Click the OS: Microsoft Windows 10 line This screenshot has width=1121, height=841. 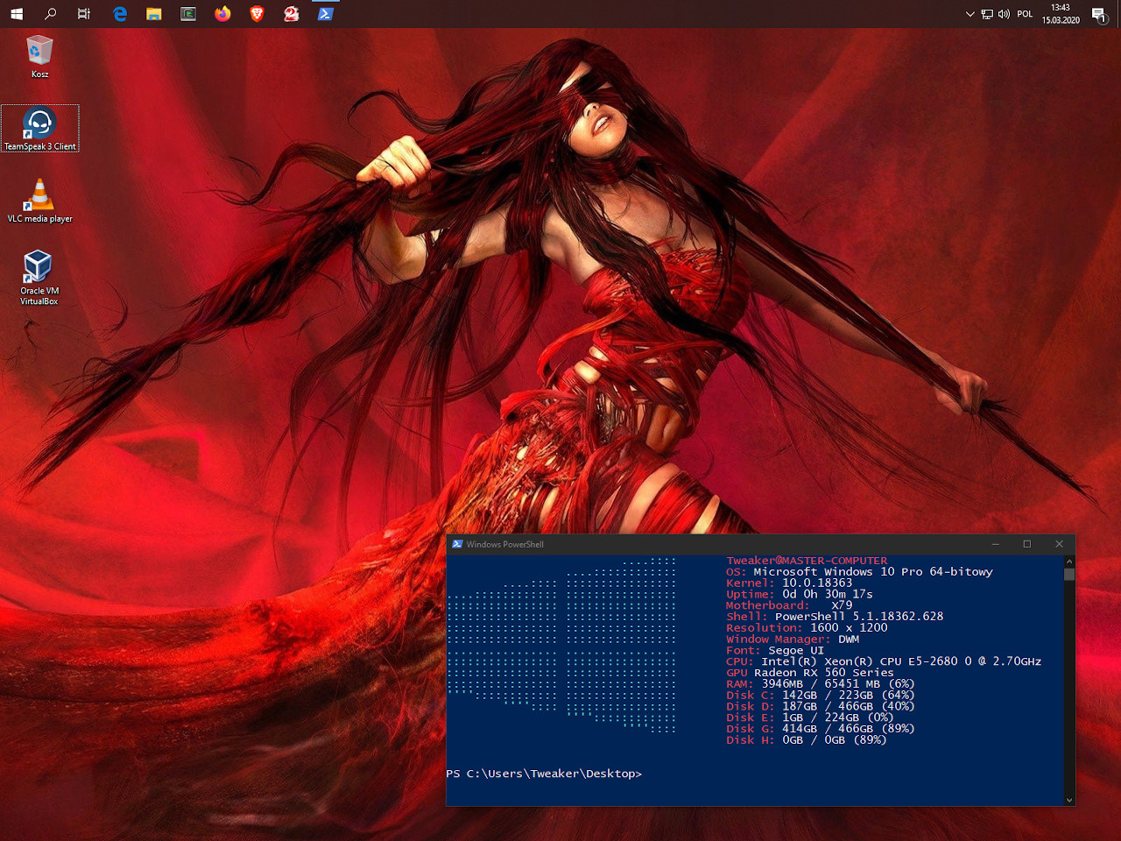[859, 571]
